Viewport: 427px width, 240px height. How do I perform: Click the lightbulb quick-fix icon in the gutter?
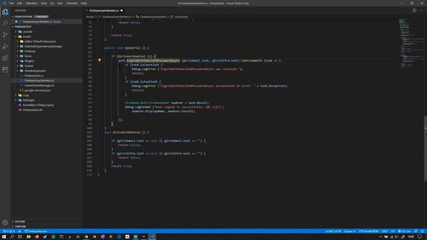(x=99, y=61)
